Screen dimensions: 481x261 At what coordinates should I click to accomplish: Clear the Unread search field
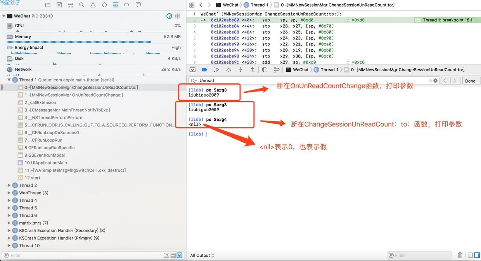[x=435, y=81]
